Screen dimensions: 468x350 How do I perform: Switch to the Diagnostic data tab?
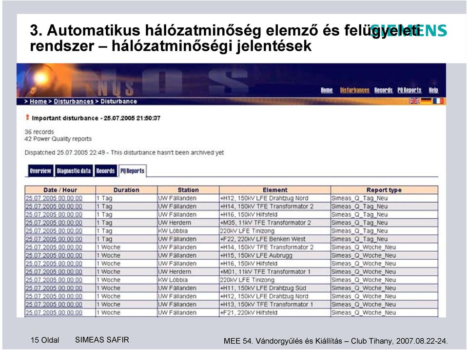pyautogui.click(x=74, y=171)
